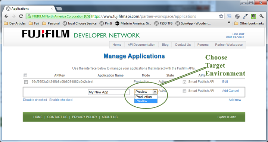This screenshot has height=142, width=268.
Task: Click the EDIT PROFILE link
Action: pyautogui.click(x=235, y=37)
